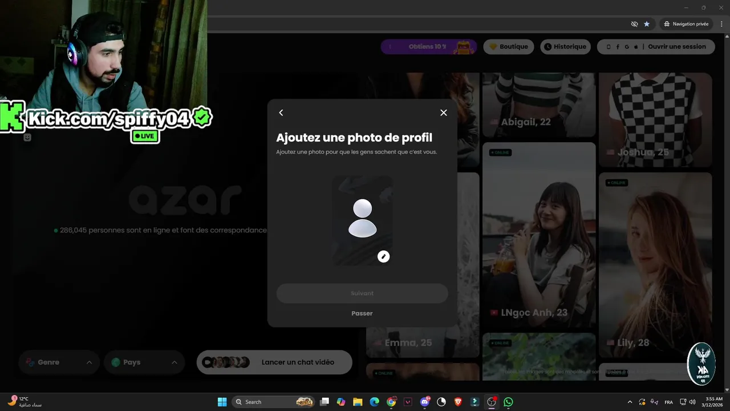Screen dimensions: 730x411
Task: Show hidden system tray icons
Action: pyautogui.click(x=630, y=402)
